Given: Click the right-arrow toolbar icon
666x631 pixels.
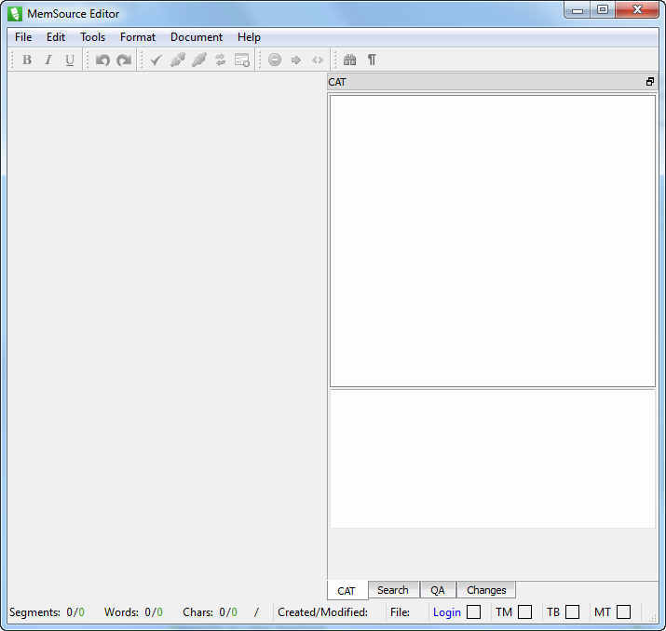Looking at the screenshot, I should tap(296, 60).
